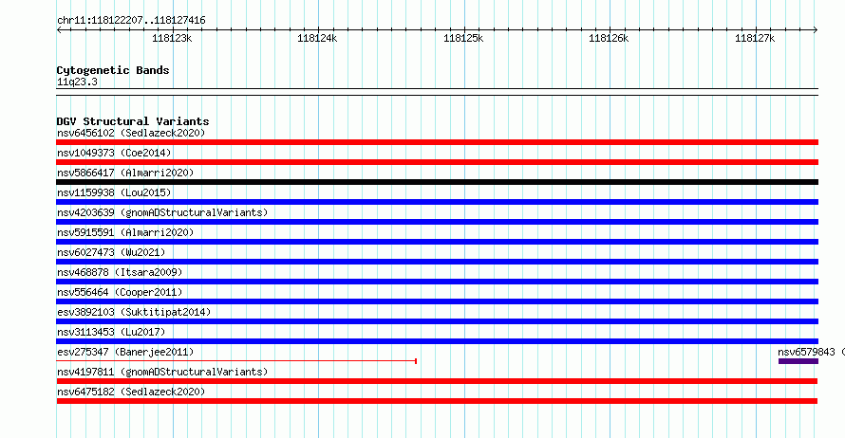Click the 118123k ruler mark
This screenshot has height=438, width=845.
point(172,38)
